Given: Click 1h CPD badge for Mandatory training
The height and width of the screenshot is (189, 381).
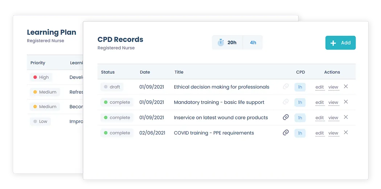Looking at the screenshot, I should 300,102.
